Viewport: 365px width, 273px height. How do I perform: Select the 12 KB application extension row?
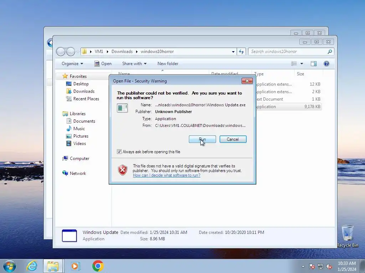click(289, 84)
